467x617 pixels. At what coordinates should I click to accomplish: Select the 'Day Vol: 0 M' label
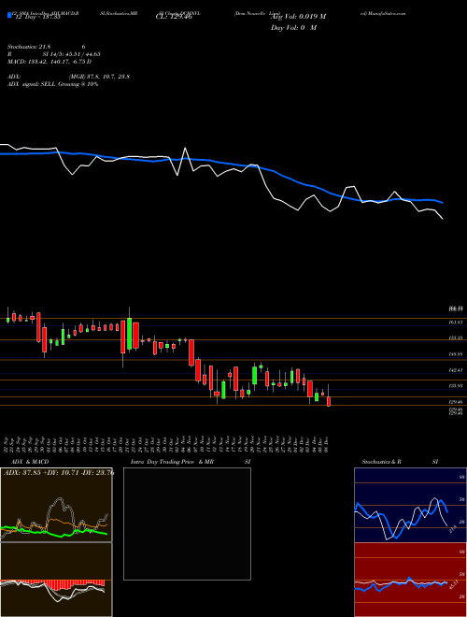pos(293,27)
